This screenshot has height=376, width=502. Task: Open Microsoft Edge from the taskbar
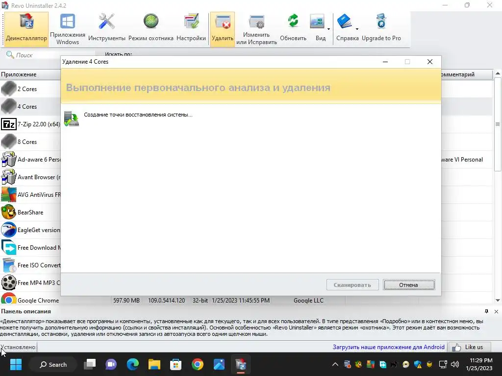[x=132, y=364]
